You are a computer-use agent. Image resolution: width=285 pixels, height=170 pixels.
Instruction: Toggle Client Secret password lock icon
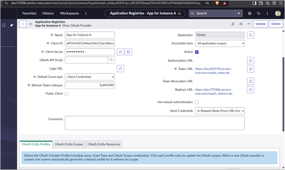click(120, 52)
